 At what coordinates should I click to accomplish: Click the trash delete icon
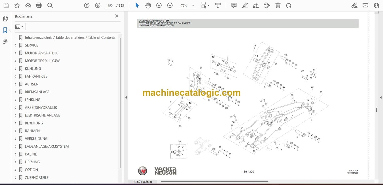[278, 5]
